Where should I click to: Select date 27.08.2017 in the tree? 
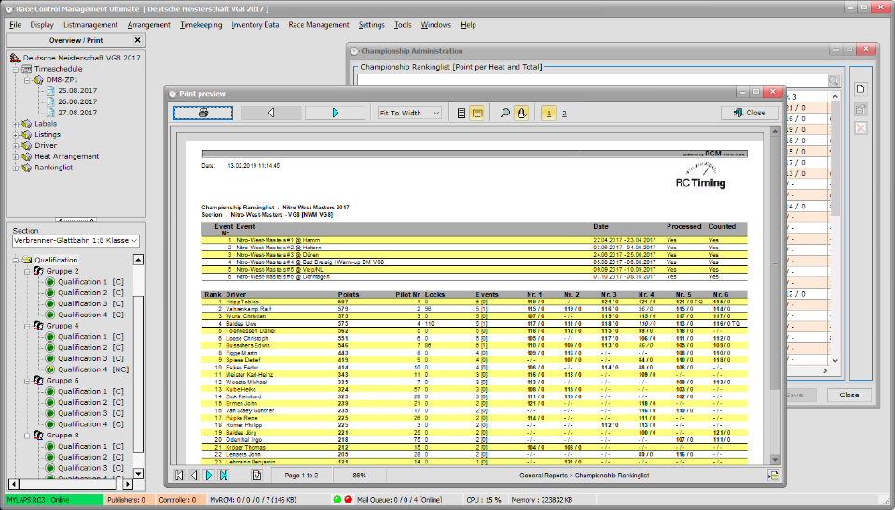point(77,113)
